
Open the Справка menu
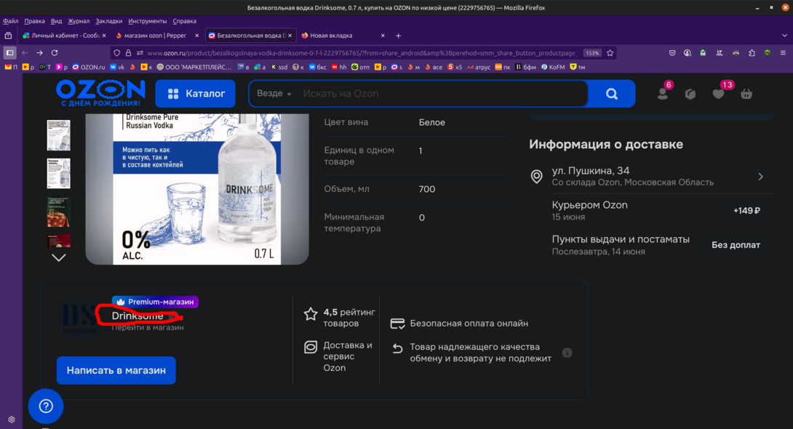click(x=184, y=21)
